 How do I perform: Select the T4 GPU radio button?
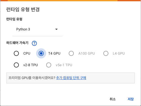[x=41, y=53]
